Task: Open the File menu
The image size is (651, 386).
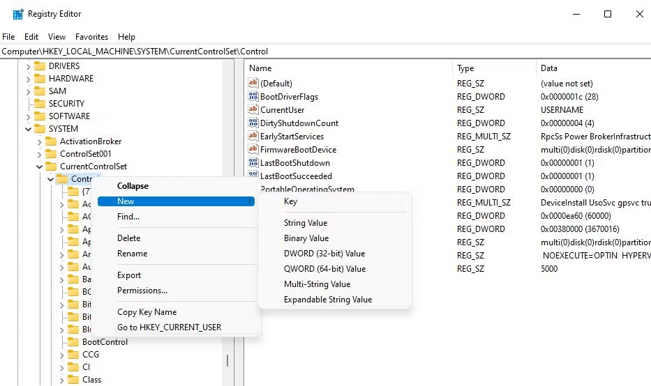Action: click(x=8, y=36)
